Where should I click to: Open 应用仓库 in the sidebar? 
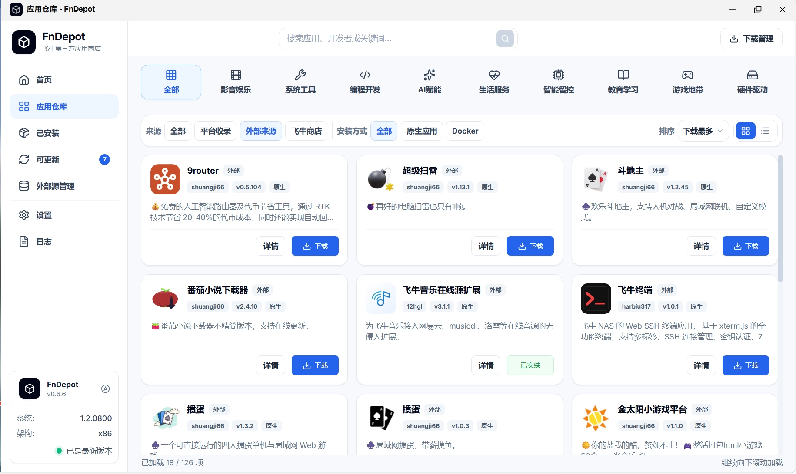coord(64,106)
